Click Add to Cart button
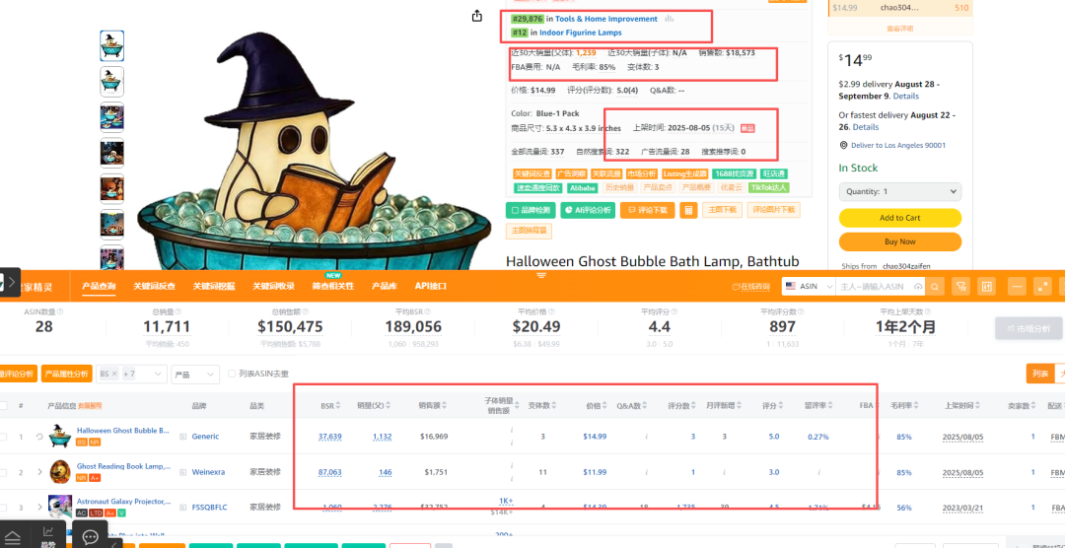Image resolution: width=1065 pixels, height=548 pixels. (x=900, y=218)
